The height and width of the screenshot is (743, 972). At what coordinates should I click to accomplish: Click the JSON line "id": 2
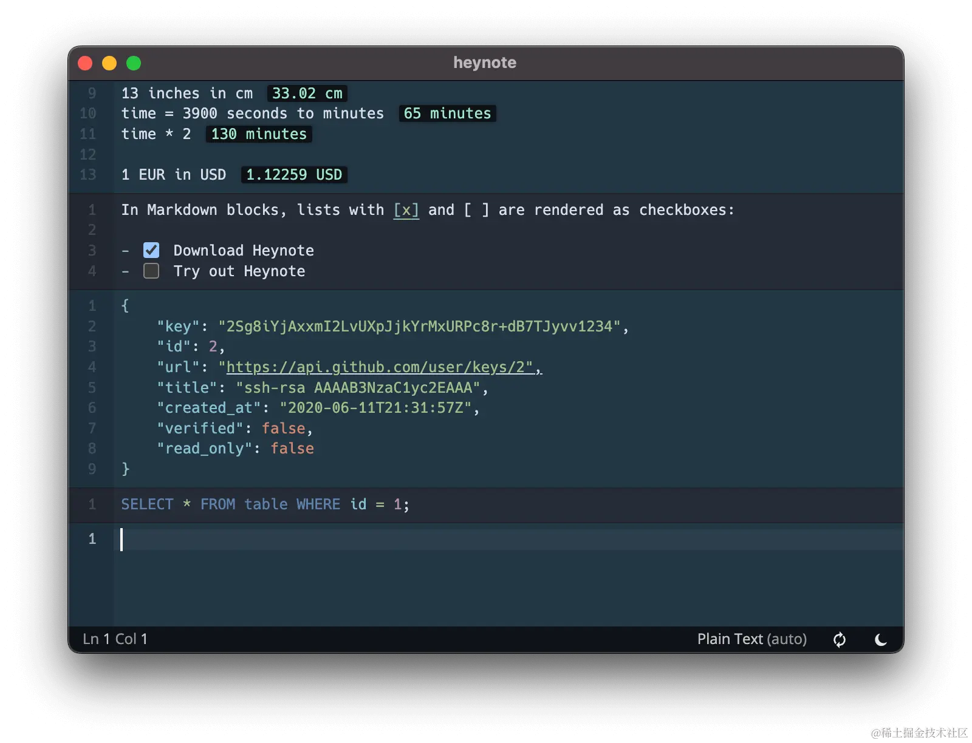[191, 347]
